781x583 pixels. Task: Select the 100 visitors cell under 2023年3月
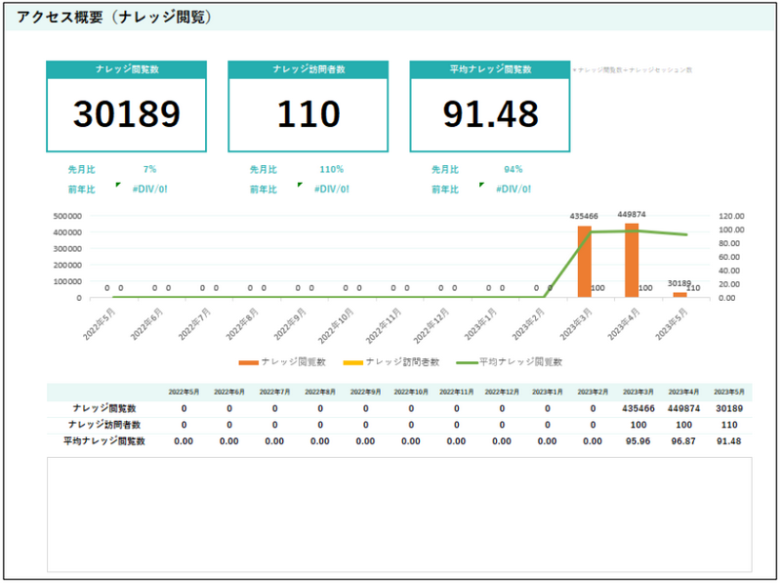pyautogui.click(x=638, y=425)
